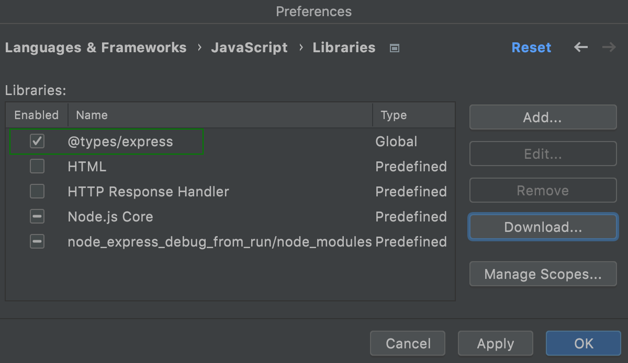The height and width of the screenshot is (363, 628).
Task: Select the Node.js Core library row
Action: point(110,216)
